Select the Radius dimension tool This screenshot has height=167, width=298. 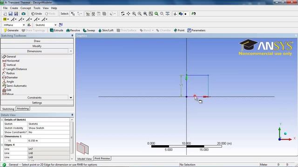tap(8, 73)
